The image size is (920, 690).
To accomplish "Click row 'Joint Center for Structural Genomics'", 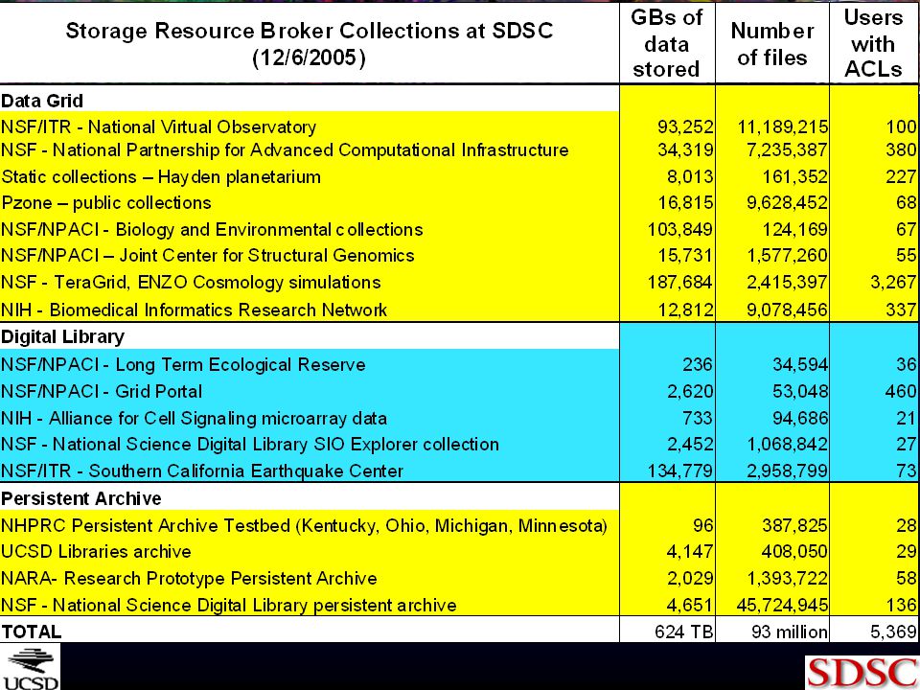I will pos(459,256).
